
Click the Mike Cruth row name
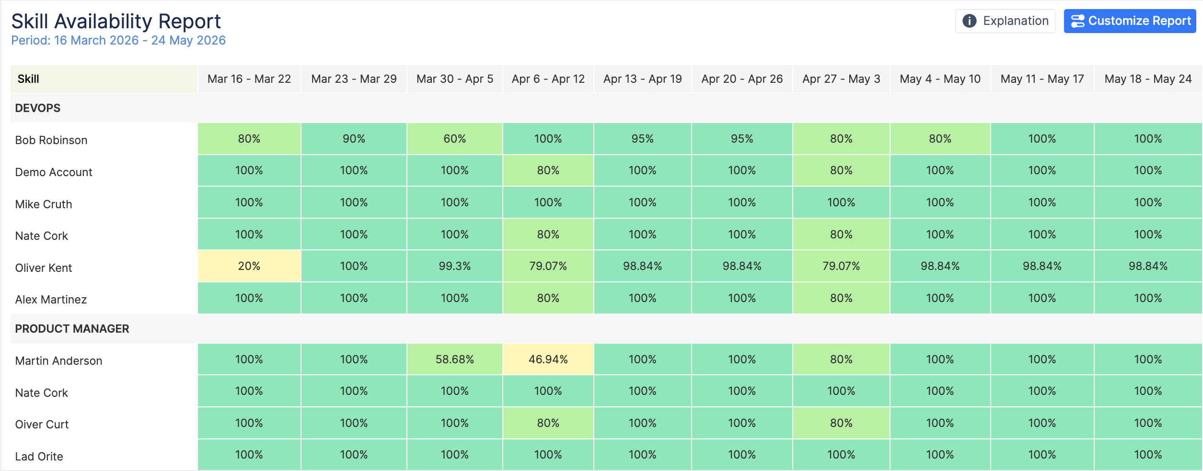44,204
